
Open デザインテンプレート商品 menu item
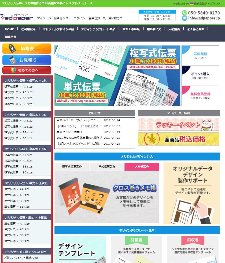click(98, 29)
